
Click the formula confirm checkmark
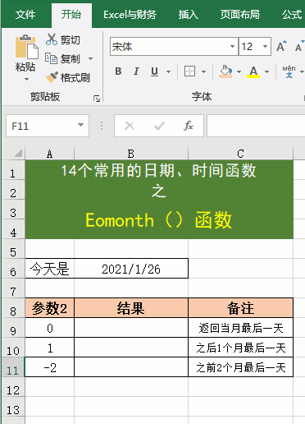click(x=159, y=126)
